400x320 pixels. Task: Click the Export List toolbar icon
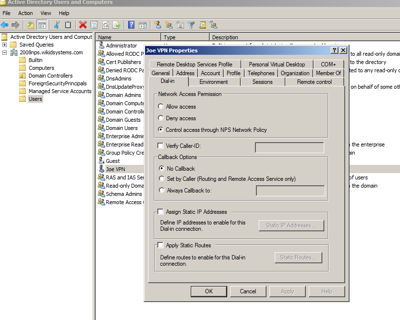tap(116, 25)
